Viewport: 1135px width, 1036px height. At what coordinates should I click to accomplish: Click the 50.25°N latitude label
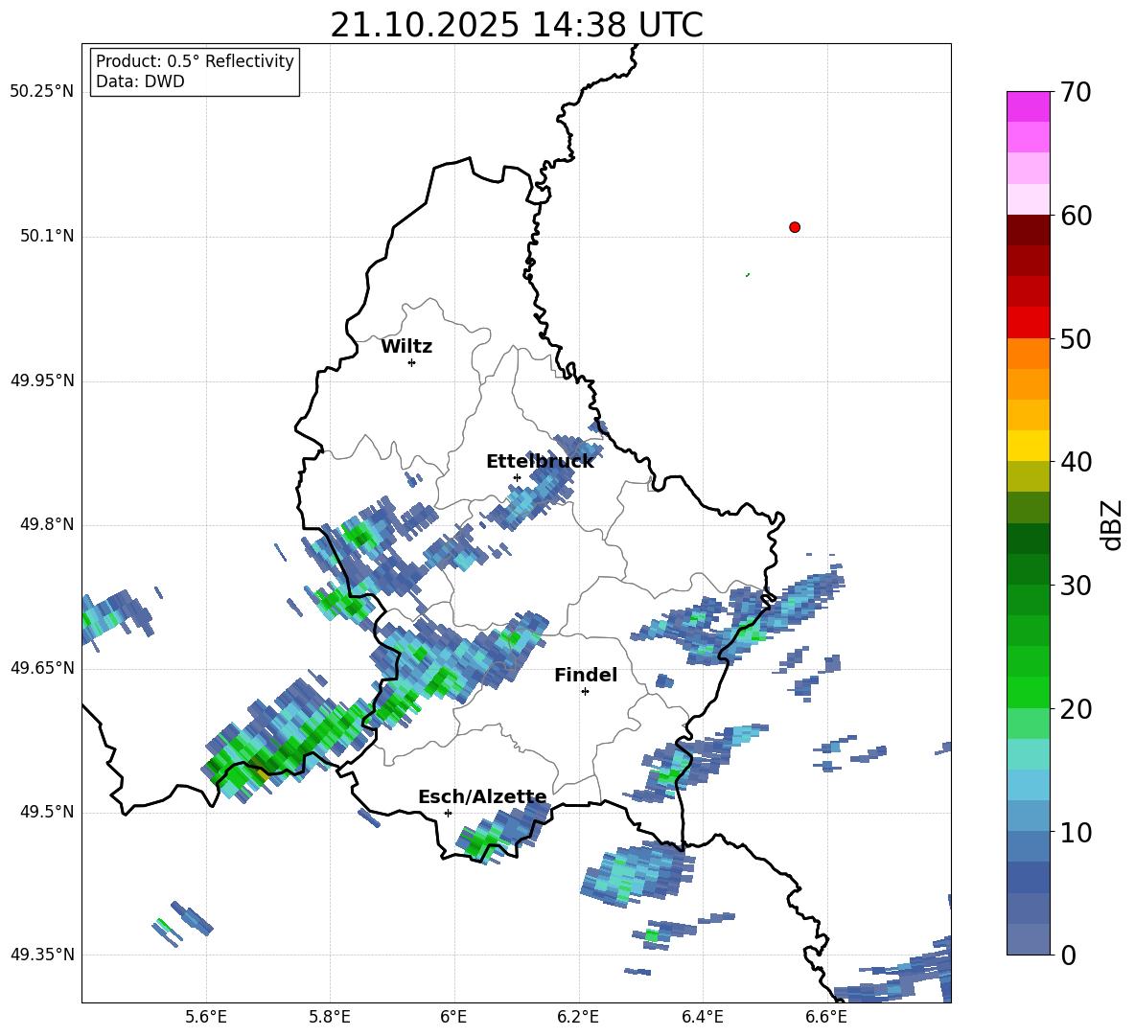[x=42, y=92]
